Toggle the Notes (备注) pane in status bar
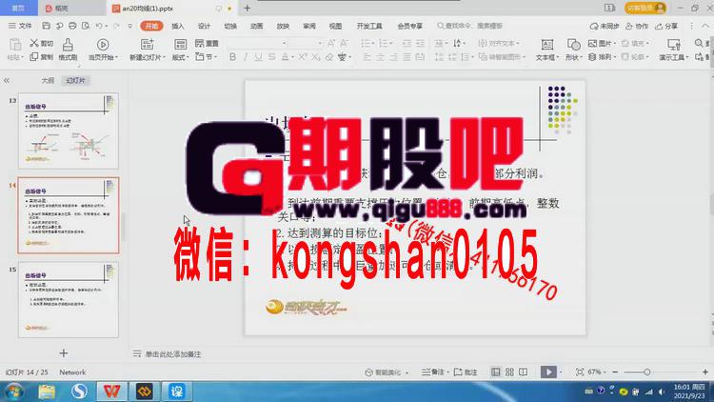The image size is (714, 402). (x=433, y=372)
